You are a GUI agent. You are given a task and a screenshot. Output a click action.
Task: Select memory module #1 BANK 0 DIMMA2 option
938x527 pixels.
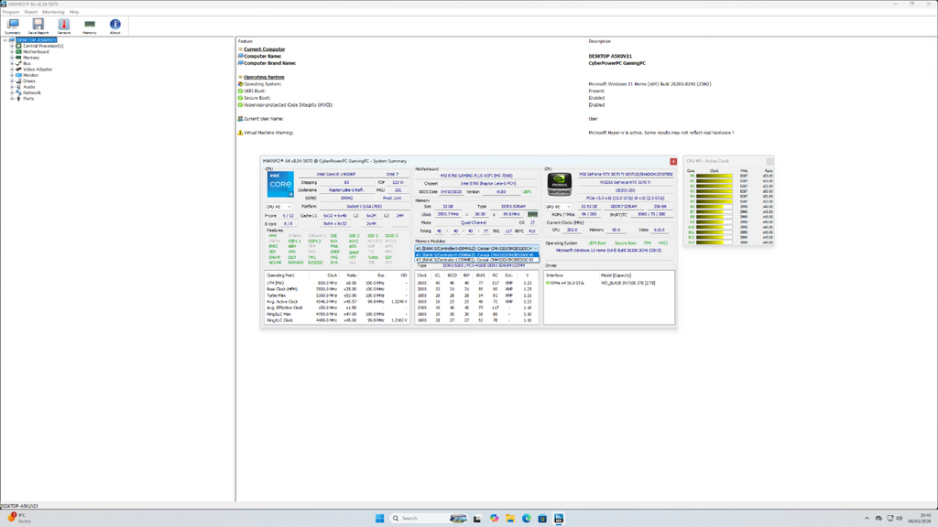pyautogui.click(x=476, y=254)
